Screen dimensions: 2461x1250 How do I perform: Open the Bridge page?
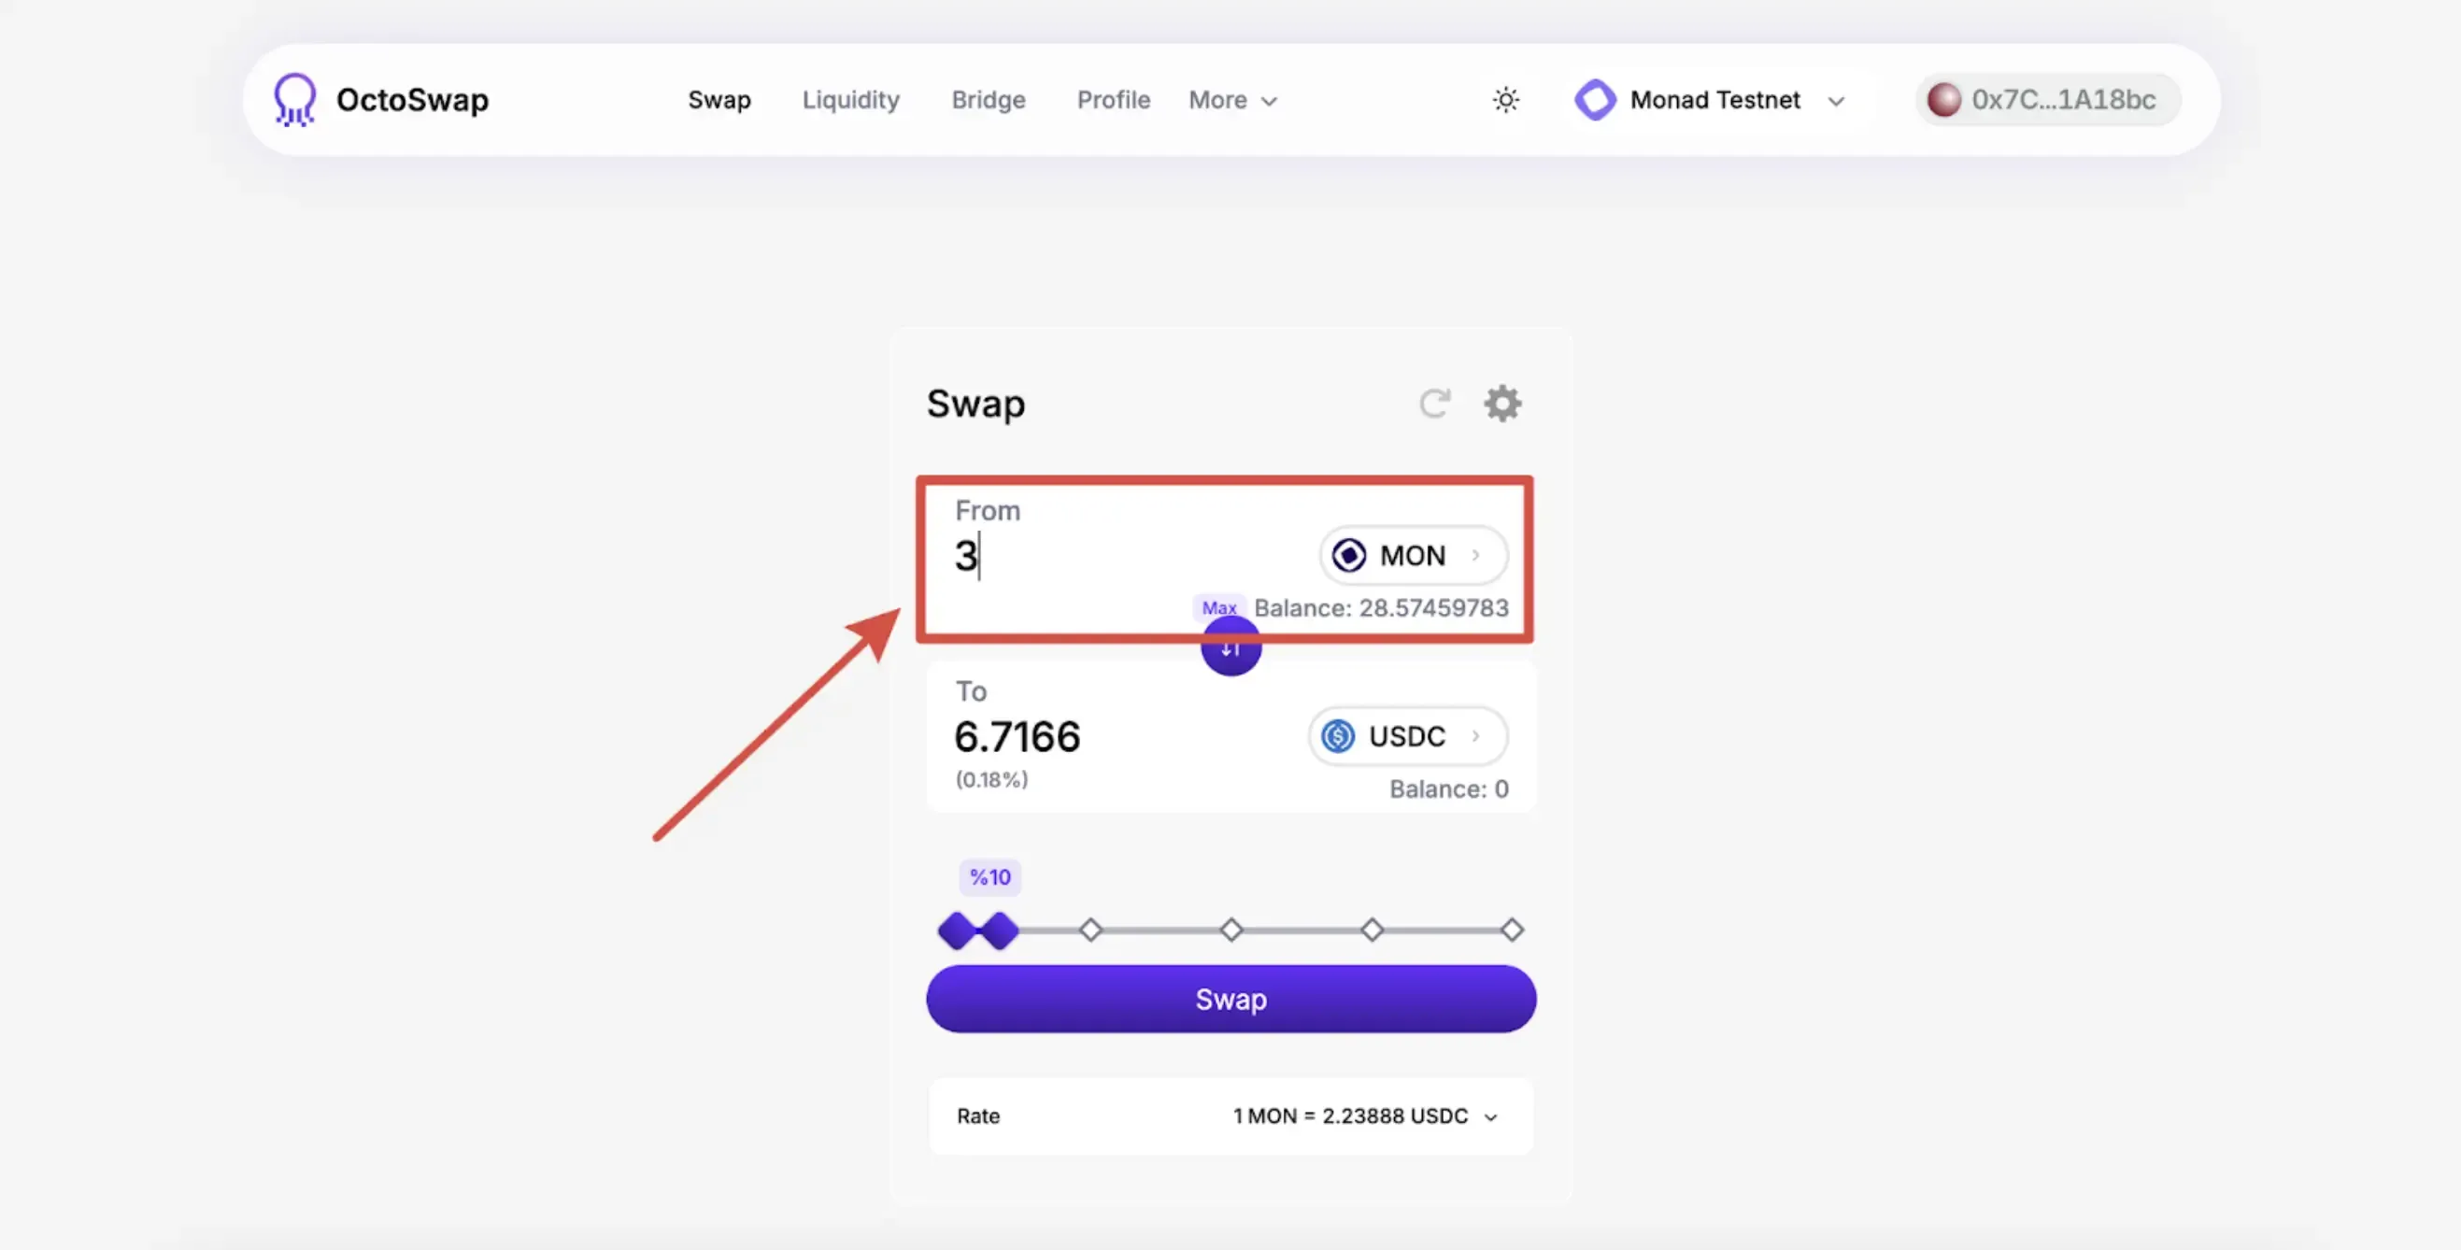(988, 99)
